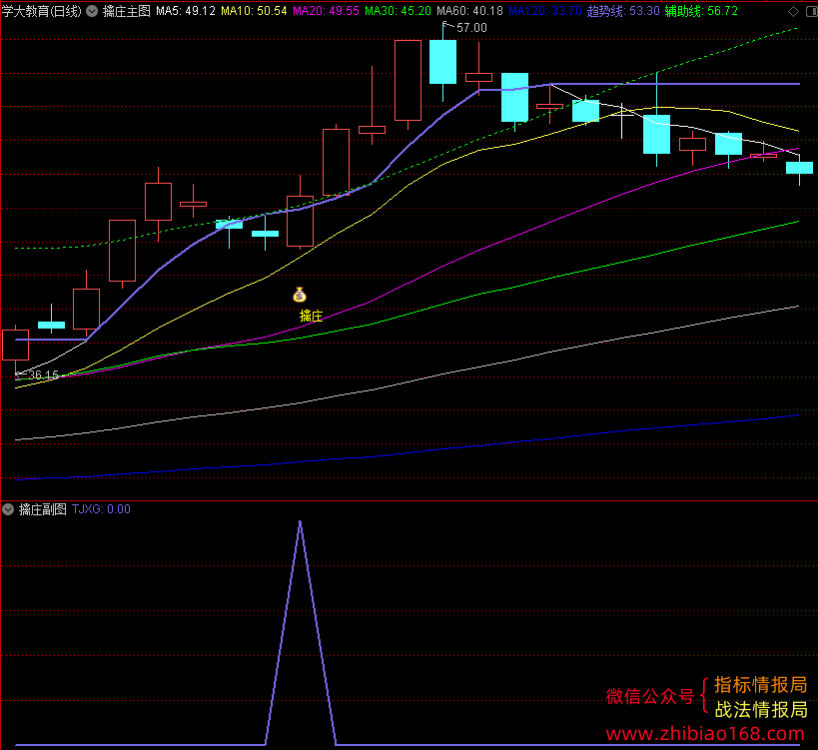Viewport: 818px width, 750px height.
Task: Select the last cyan candlestick on the right
Action: point(799,168)
